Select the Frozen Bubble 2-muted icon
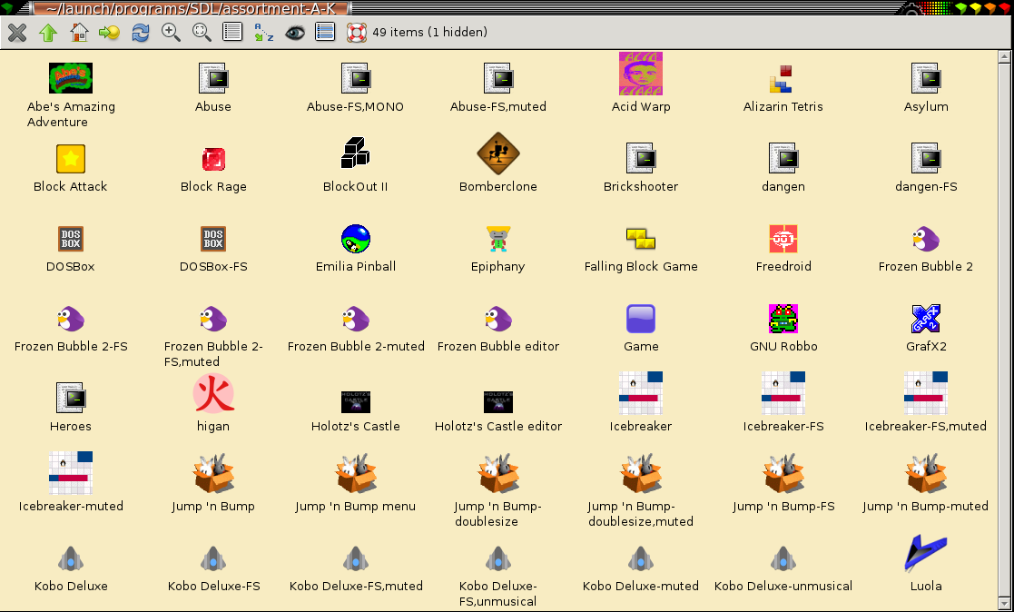The width and height of the screenshot is (1014, 612). point(356,319)
